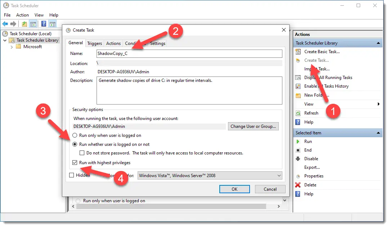Uncheck Run with highest privileges
389x227 pixels.
coord(75,162)
